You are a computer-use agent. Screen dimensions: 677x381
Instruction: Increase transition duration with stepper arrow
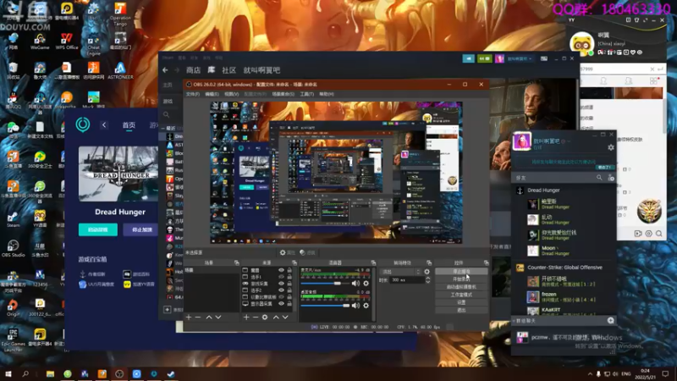[x=428, y=279]
